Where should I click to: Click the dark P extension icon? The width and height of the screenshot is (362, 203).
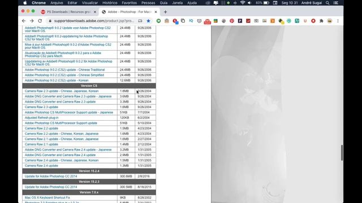click(240, 21)
